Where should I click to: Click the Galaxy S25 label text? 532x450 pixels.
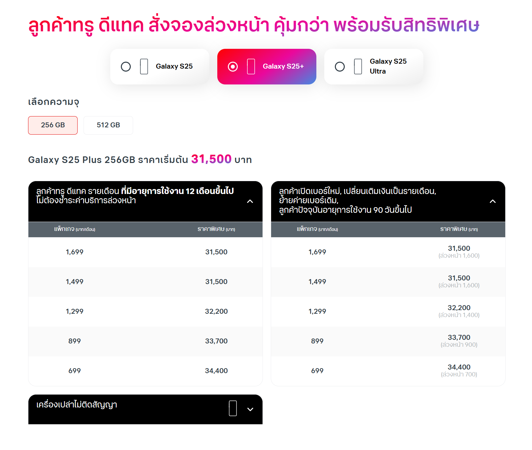pyautogui.click(x=174, y=66)
